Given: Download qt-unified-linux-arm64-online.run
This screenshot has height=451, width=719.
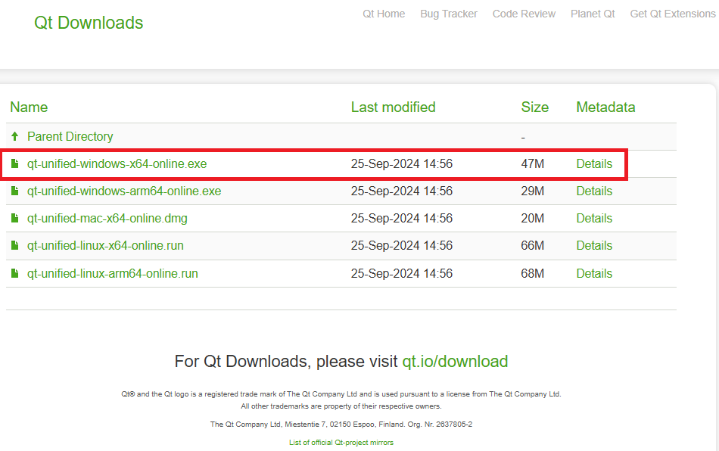Looking at the screenshot, I should (x=112, y=274).
